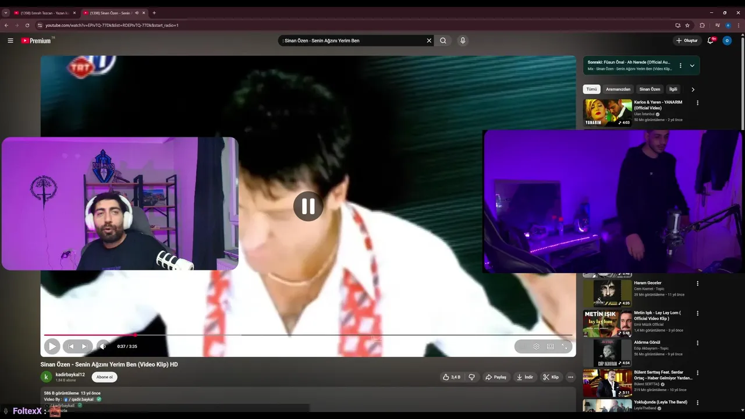Screen dimensions: 745x419
Task: Toggle player volume mute icon
Action: (103, 346)
